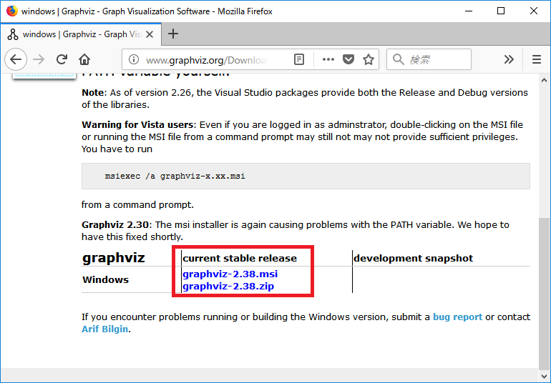Viewport: 551px width, 383px height.
Task: Close the Graphviz tab
Action: 150,34
